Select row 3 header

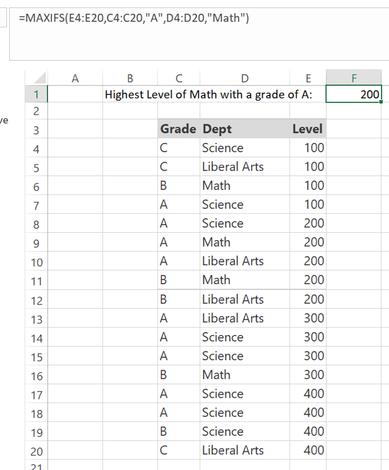point(36,130)
